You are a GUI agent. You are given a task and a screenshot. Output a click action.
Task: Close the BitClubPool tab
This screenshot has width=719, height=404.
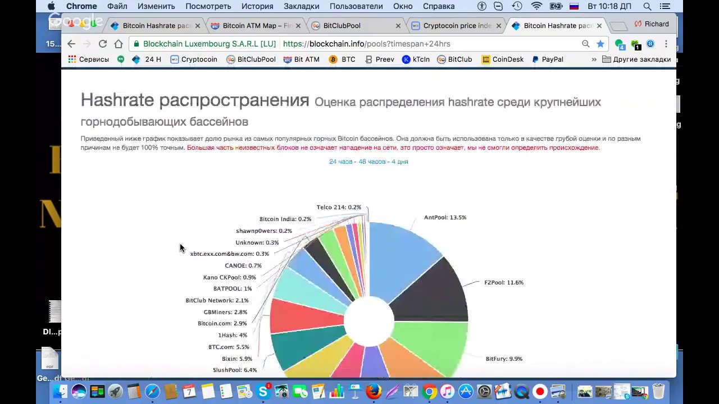coord(398,26)
